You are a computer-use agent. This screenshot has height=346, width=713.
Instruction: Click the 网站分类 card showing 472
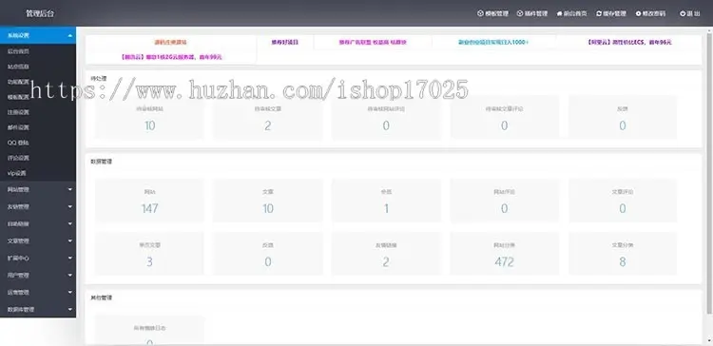tap(504, 254)
